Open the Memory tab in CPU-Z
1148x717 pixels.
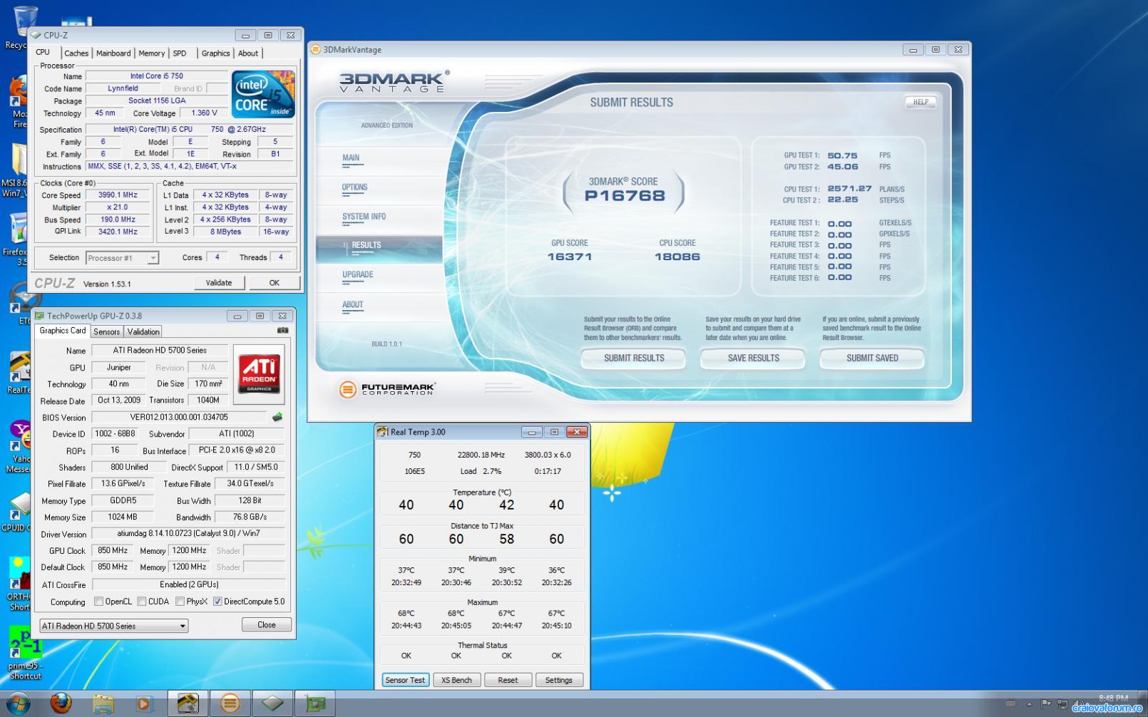151,53
